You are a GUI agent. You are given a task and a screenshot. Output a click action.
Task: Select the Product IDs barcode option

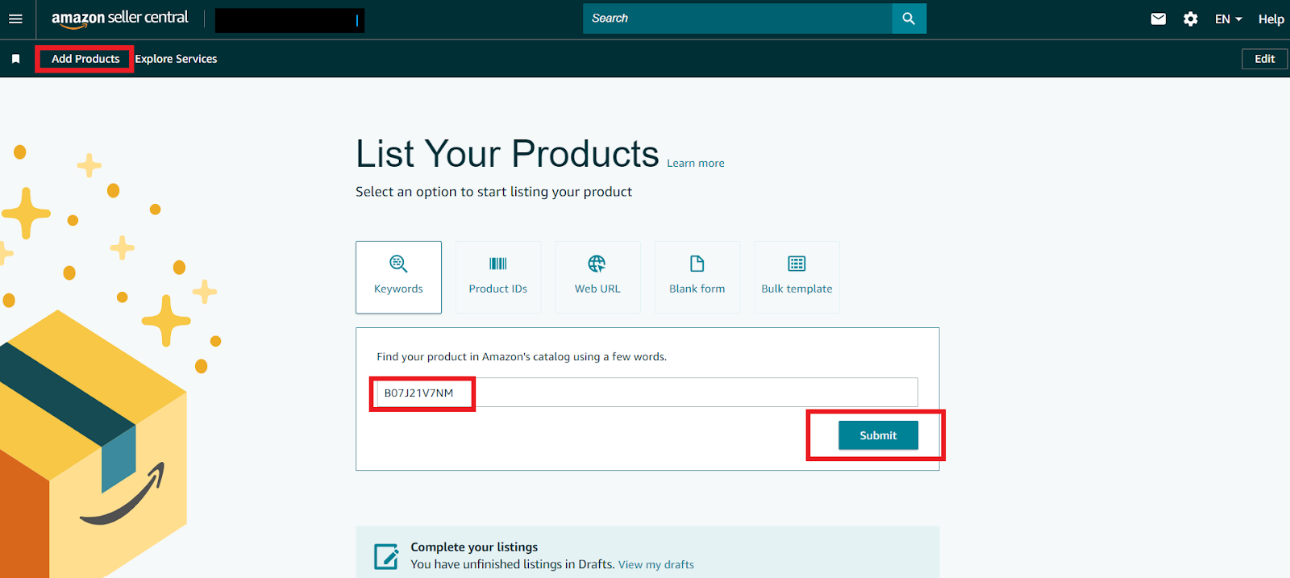497,277
